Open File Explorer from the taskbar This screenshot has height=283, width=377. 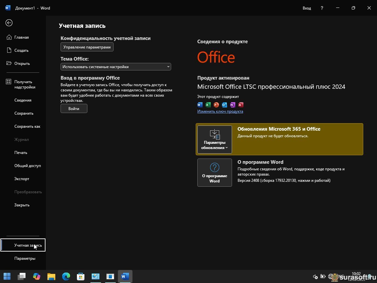(x=51, y=276)
